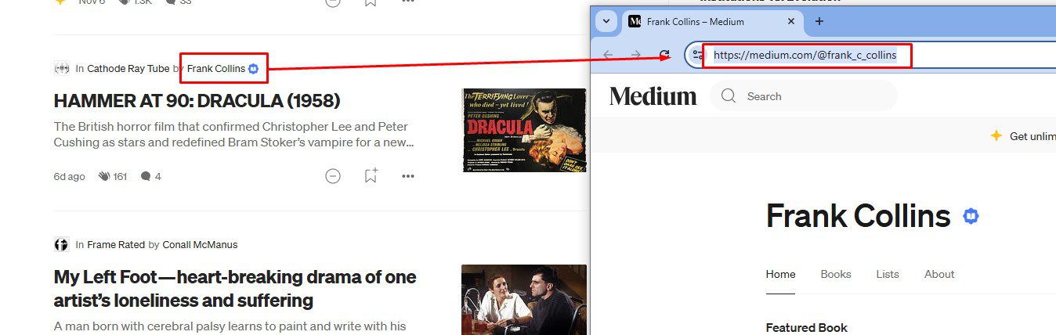The width and height of the screenshot is (1056, 335).
Task: Go forward in the browser
Action: click(636, 55)
